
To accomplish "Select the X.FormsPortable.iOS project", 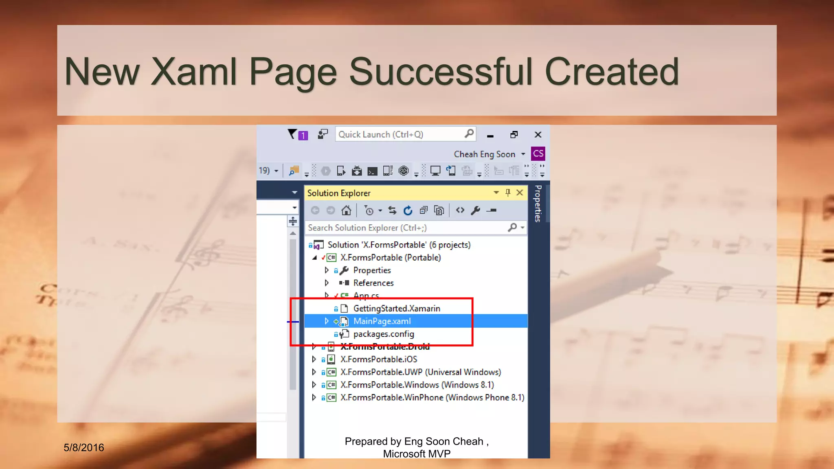I will click(x=379, y=359).
